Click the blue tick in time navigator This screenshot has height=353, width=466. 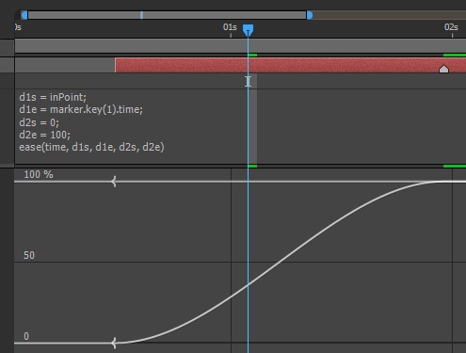(142, 15)
